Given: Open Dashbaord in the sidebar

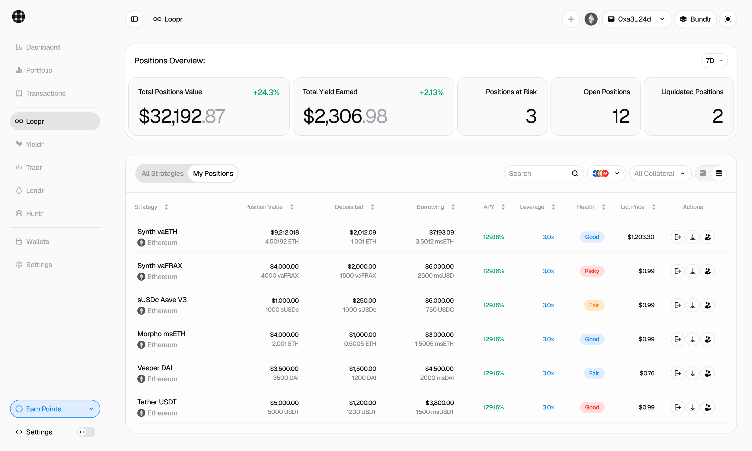Looking at the screenshot, I should (x=55, y=47).
